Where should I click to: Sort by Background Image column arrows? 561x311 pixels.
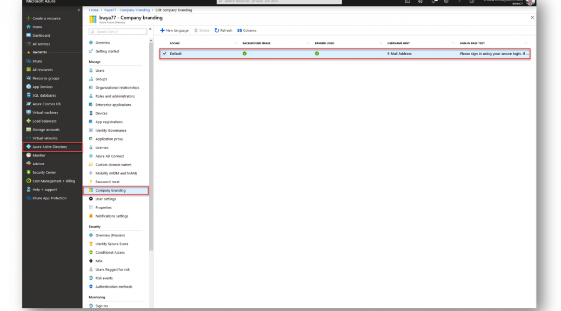coord(308,43)
